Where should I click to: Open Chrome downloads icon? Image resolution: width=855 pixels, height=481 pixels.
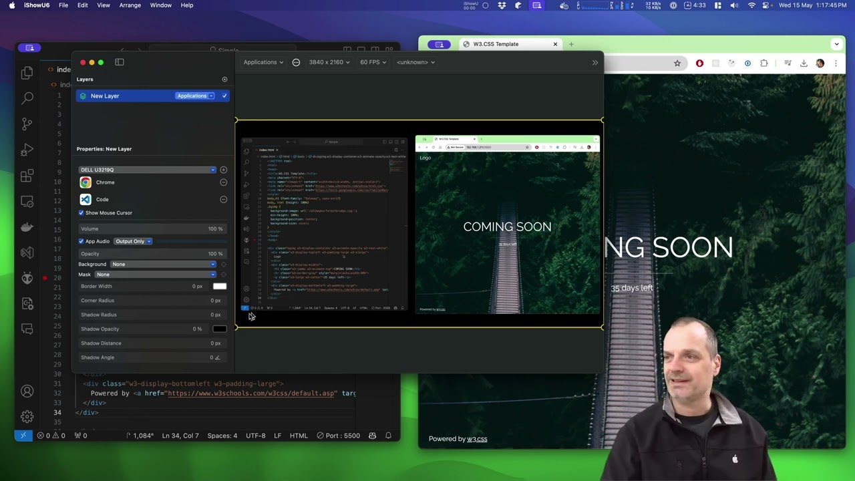(x=804, y=63)
